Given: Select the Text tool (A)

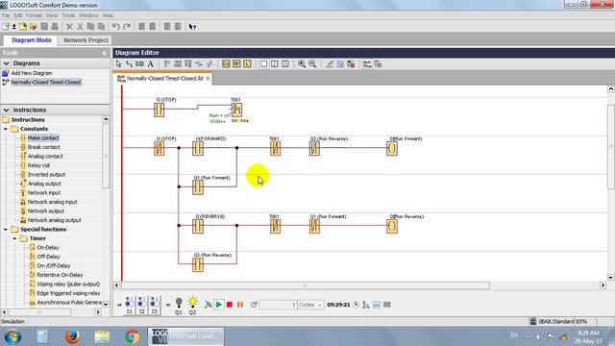Looking at the screenshot, I should (x=150, y=64).
